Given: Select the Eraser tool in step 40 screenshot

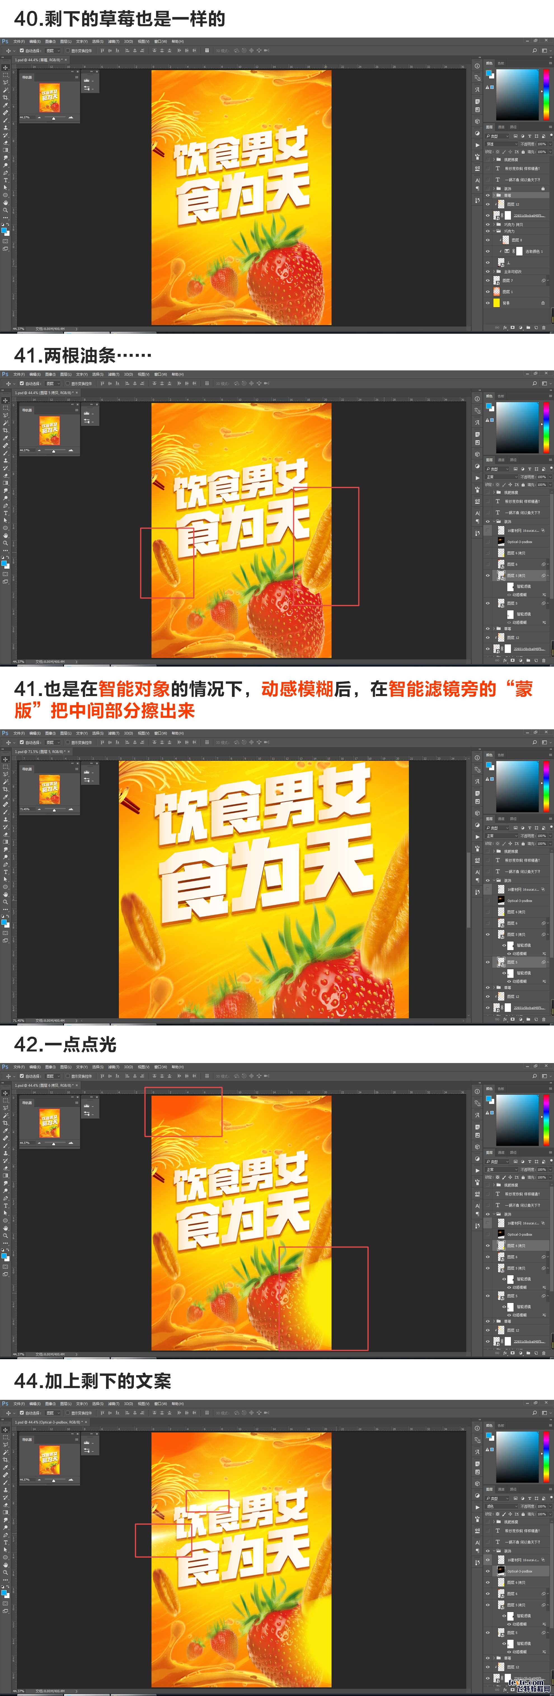Looking at the screenshot, I should [5, 143].
